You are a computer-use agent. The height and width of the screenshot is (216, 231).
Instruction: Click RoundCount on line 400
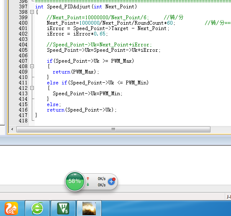click(x=149, y=23)
